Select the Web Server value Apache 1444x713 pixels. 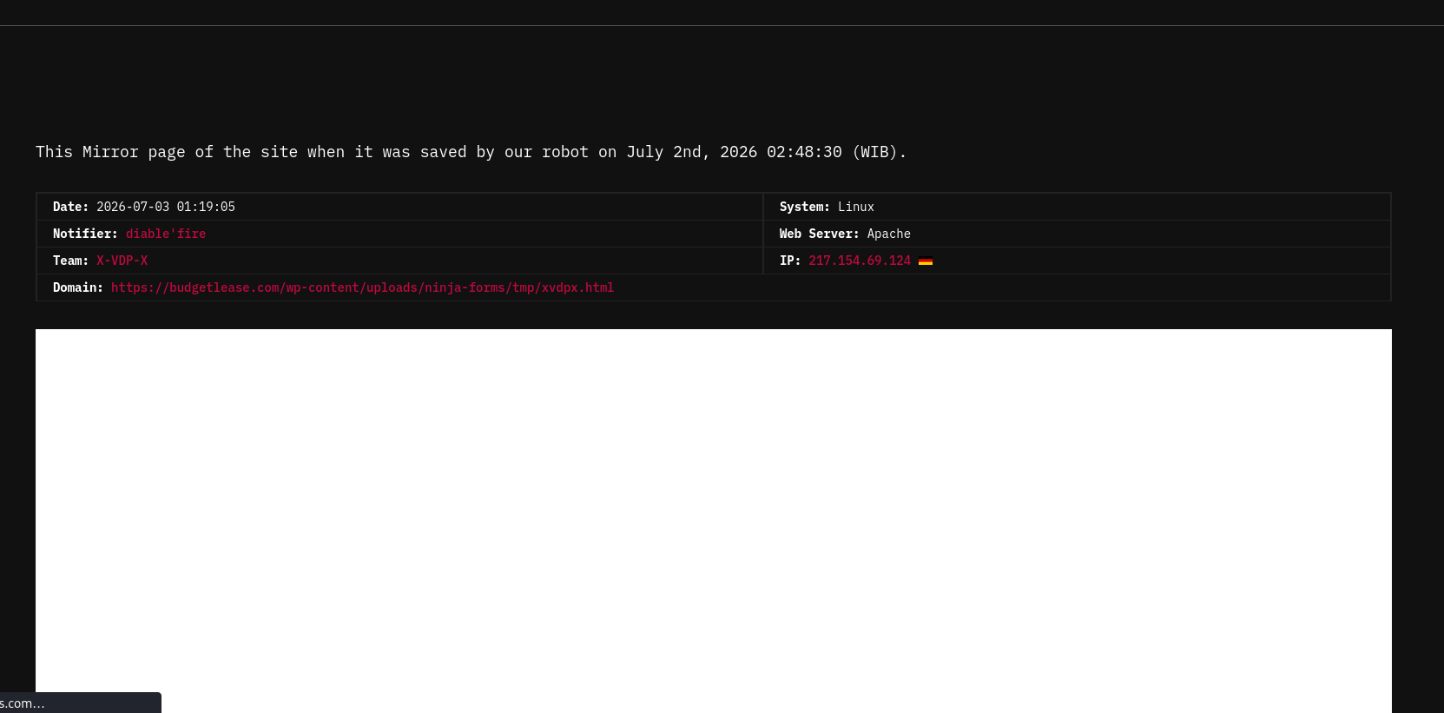tap(888, 234)
